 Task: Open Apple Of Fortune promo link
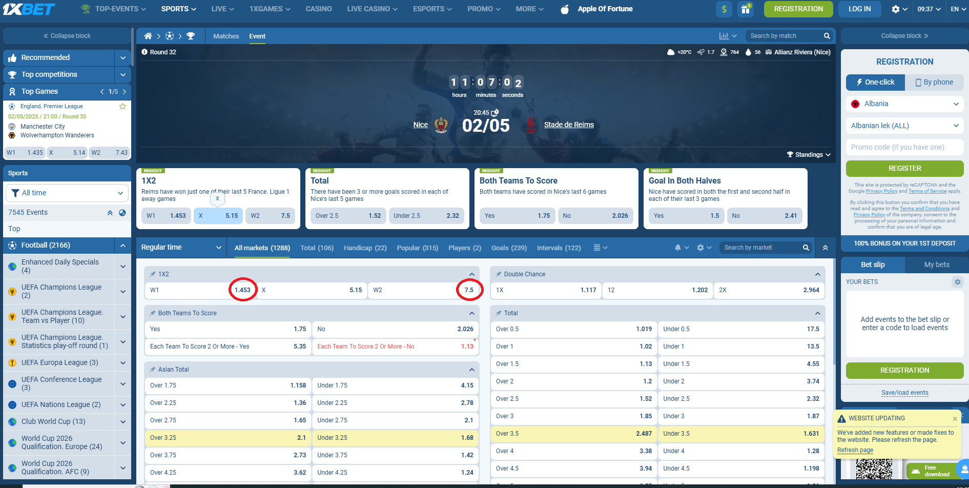[x=596, y=9]
